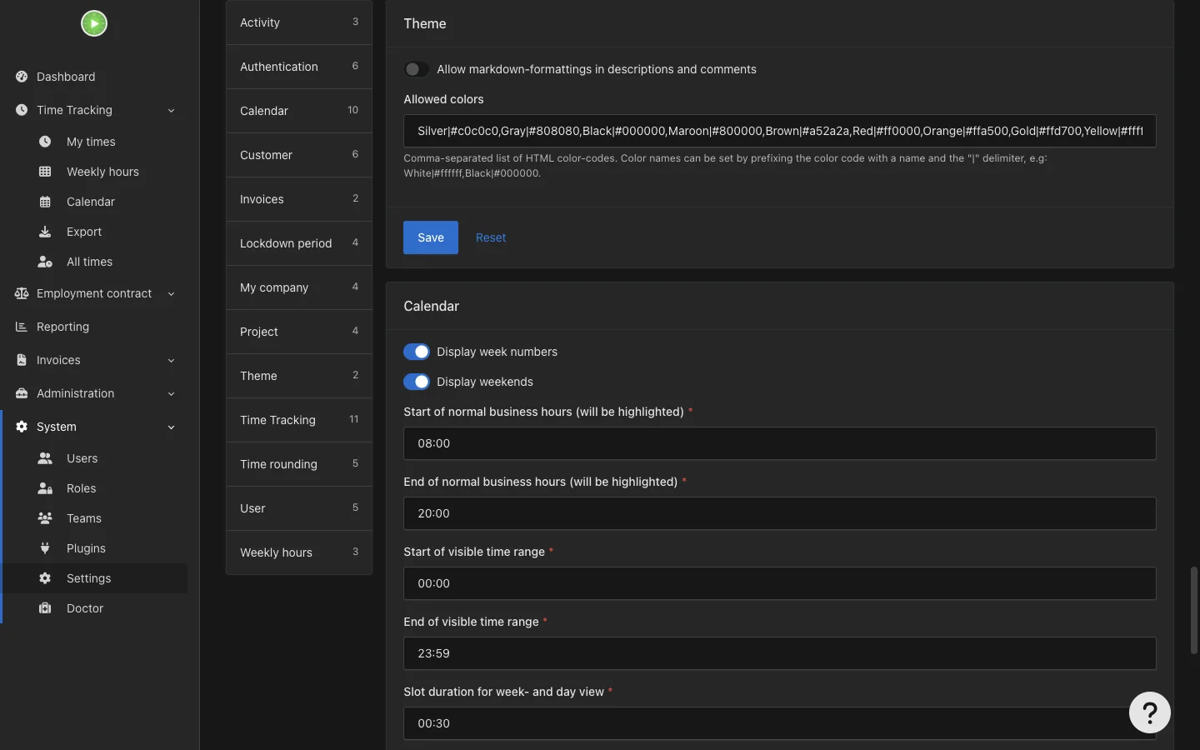Click the Reporting chart icon
The height and width of the screenshot is (750, 1200).
[22, 327]
